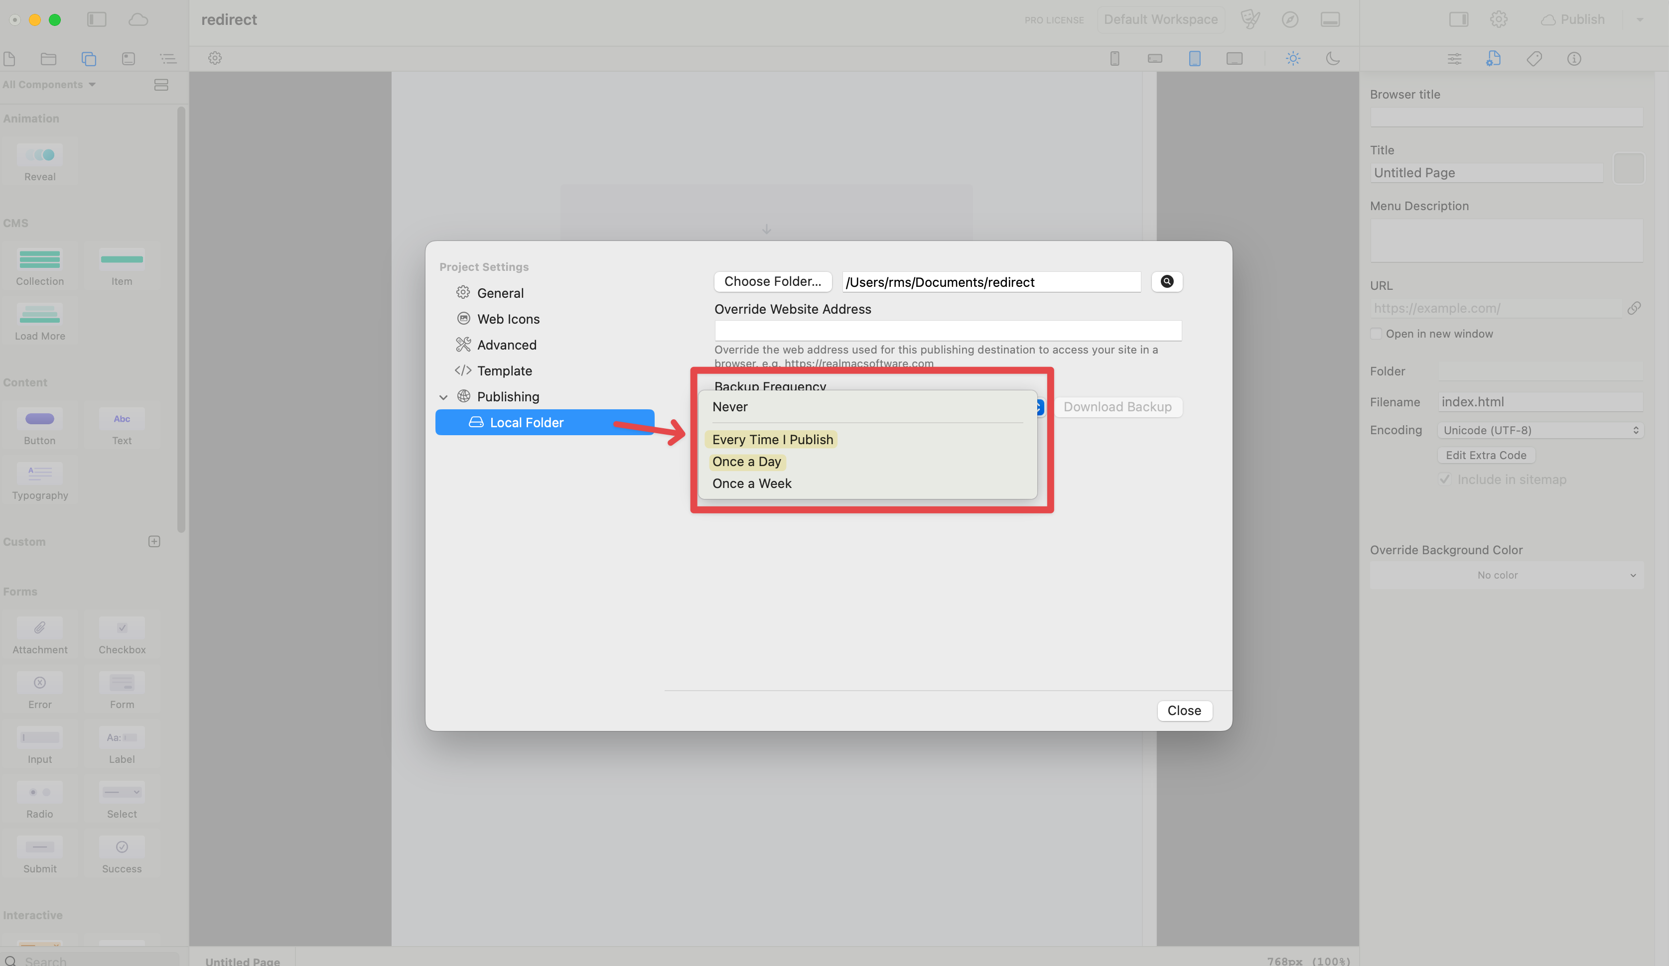The height and width of the screenshot is (966, 1669).
Task: Choose Every Time I Publish option
Action: click(x=772, y=440)
